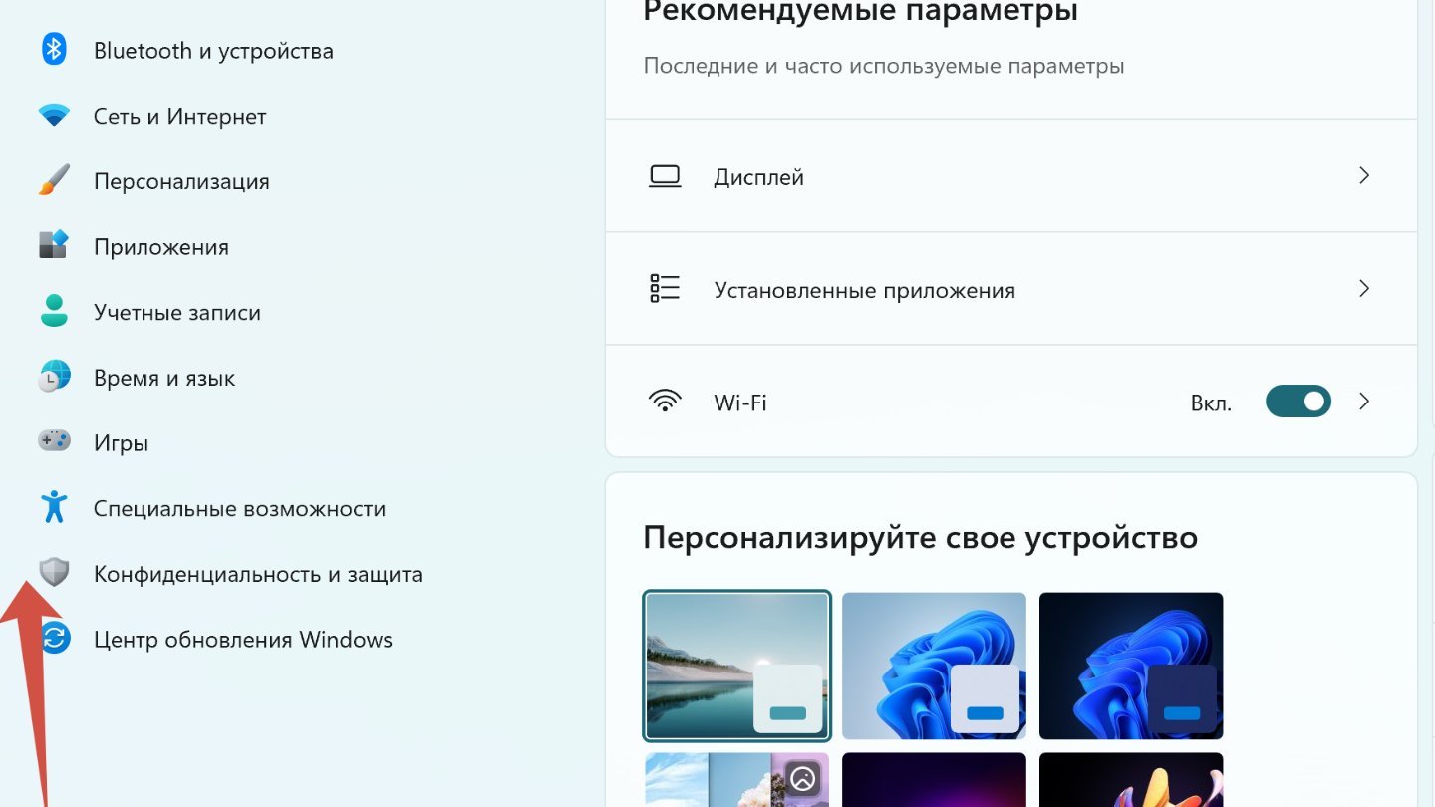Open Установленные приложения recommended setting
Viewport: 1435px width, 807px height.
pyautogui.click(x=1011, y=289)
